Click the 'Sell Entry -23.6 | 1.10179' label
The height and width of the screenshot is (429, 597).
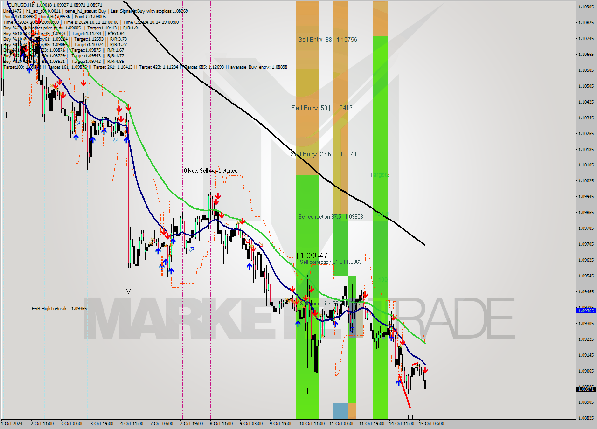coord(324,154)
